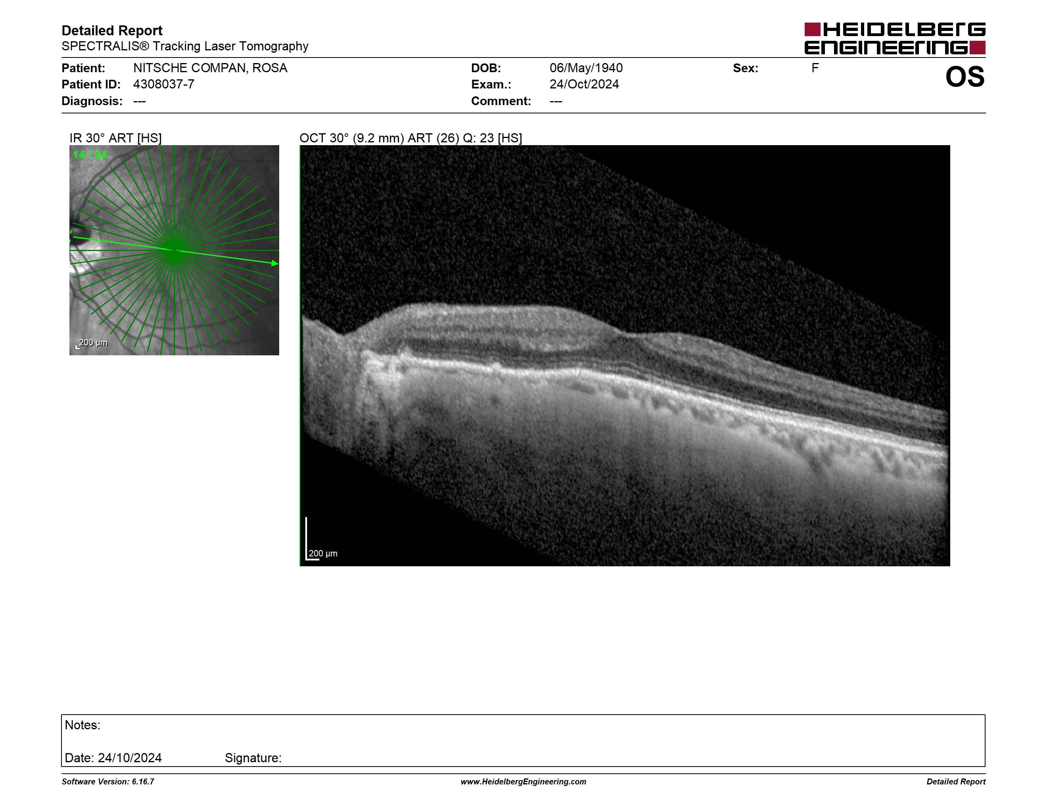The image size is (1047, 809).
Task: Click the 'Date: 24/10/2024' text
Action: [113, 758]
